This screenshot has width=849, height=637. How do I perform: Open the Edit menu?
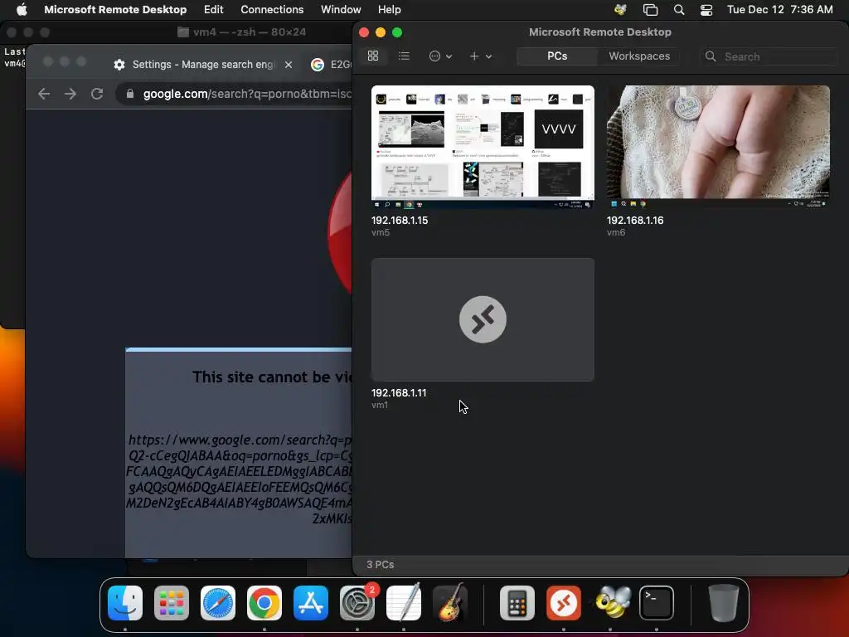pos(213,9)
